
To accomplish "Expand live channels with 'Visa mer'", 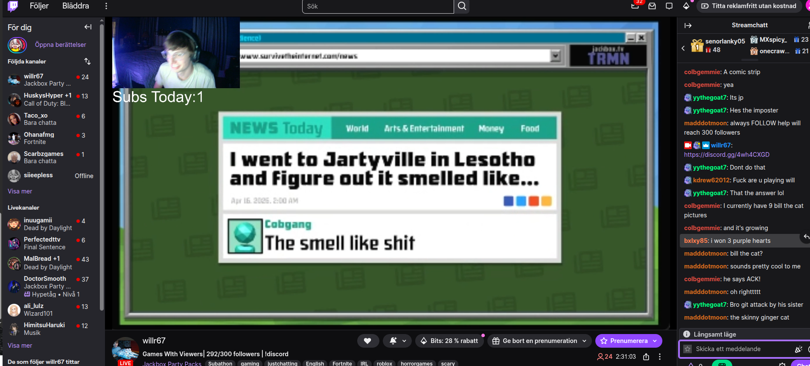I will coord(20,346).
